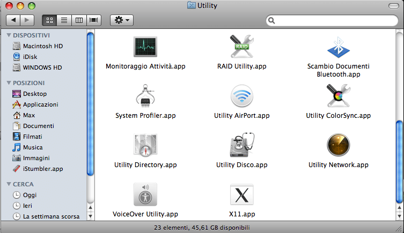Select Scambio Documenti Bluetooth app icon
404x233 pixels.
coord(339,47)
